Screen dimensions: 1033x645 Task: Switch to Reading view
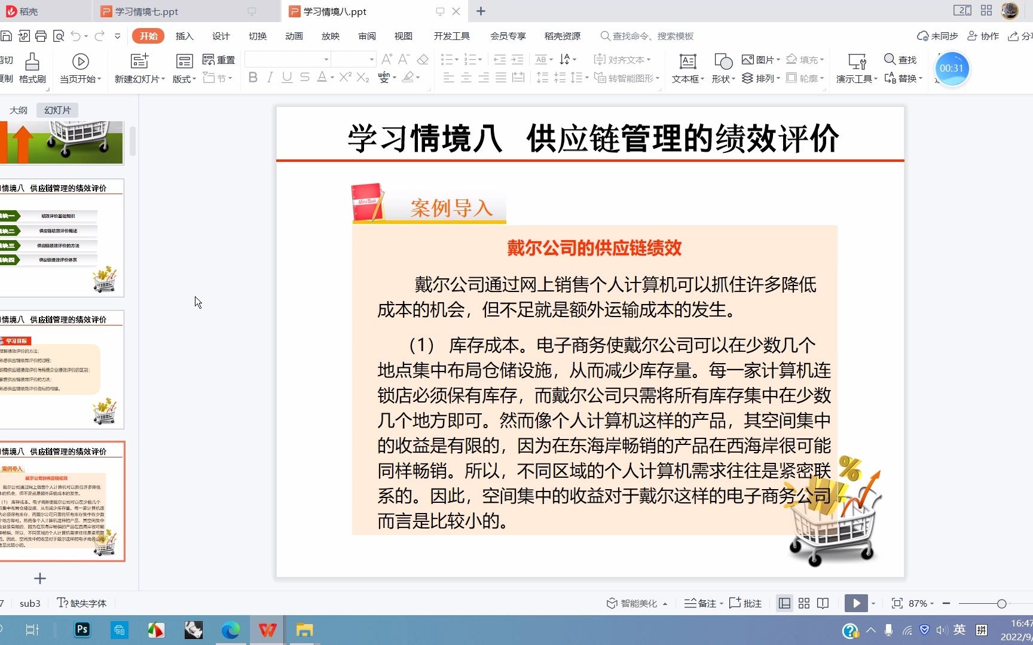823,603
